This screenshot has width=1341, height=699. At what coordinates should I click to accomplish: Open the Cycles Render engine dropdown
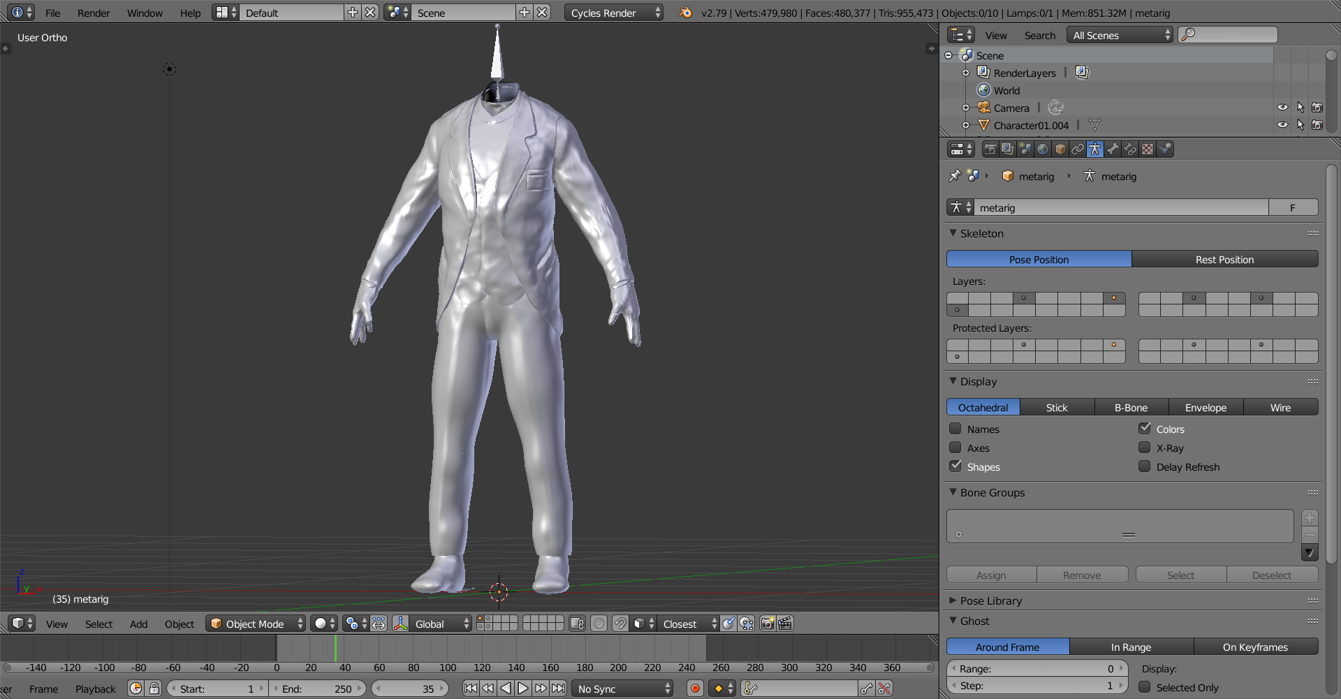point(613,13)
